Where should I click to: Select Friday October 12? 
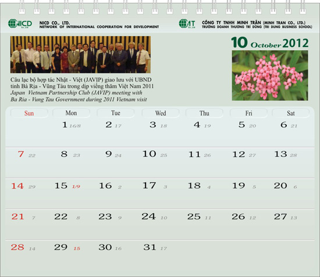[239, 154]
